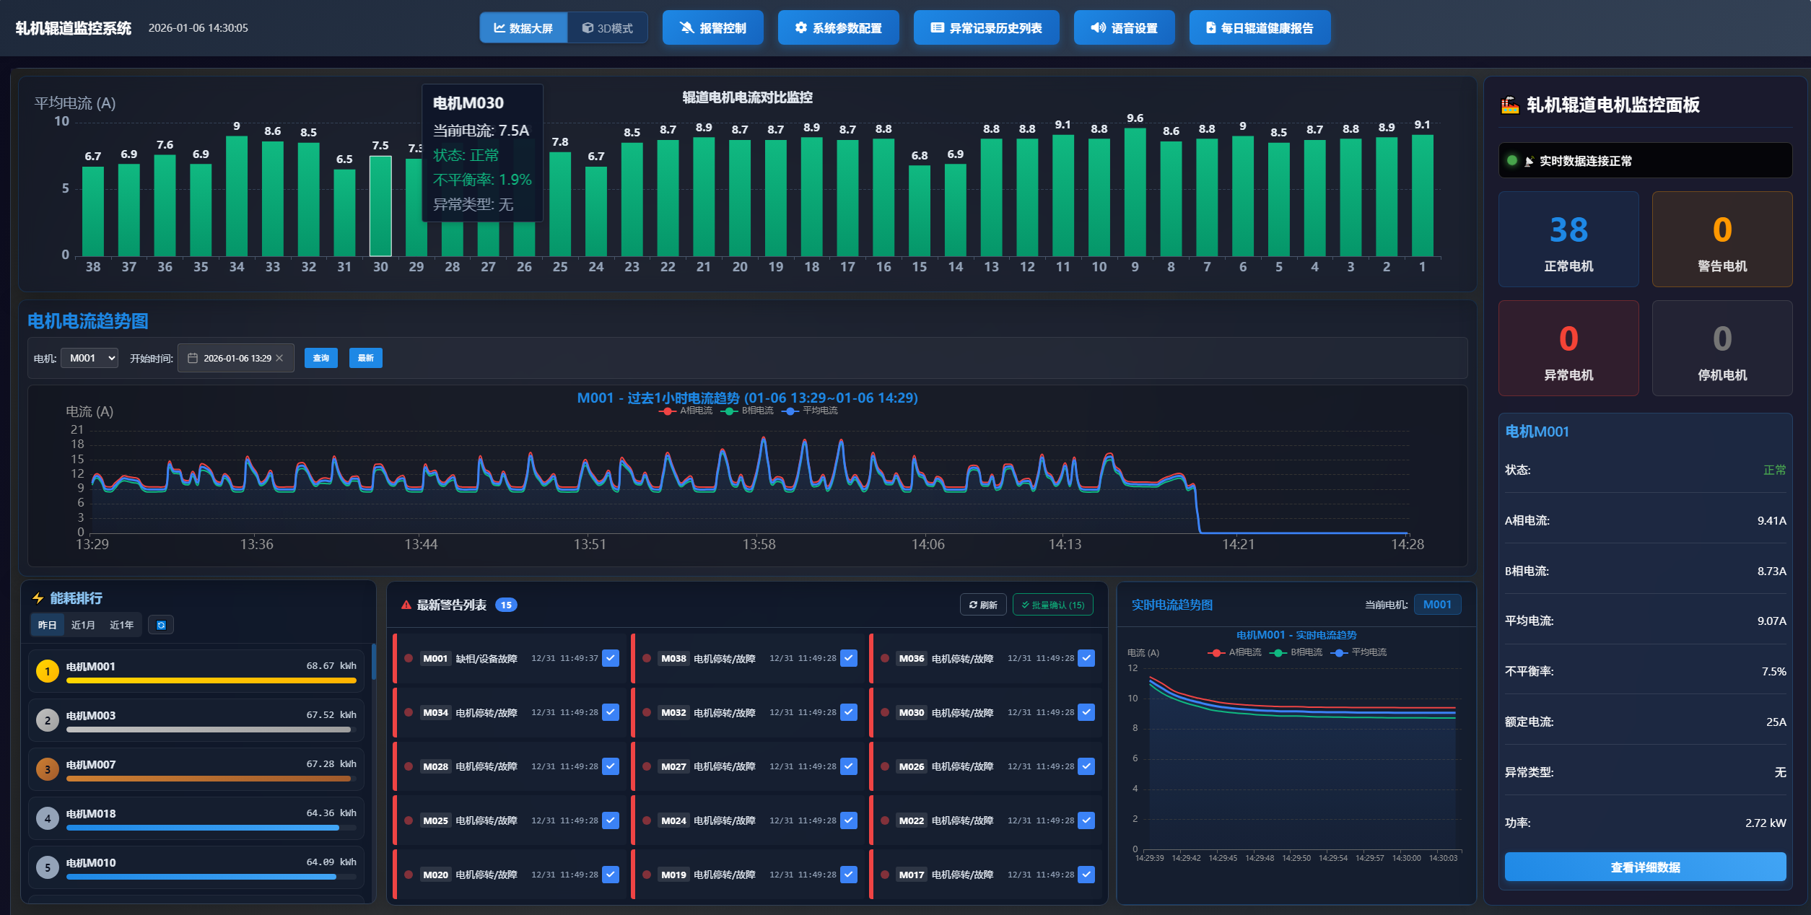Viewport: 1811px width, 915px height.
Task: Click the energy ranking refresh icon
Action: pyautogui.click(x=161, y=625)
